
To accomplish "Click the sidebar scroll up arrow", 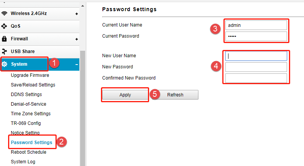I will [x=82, y=6].
